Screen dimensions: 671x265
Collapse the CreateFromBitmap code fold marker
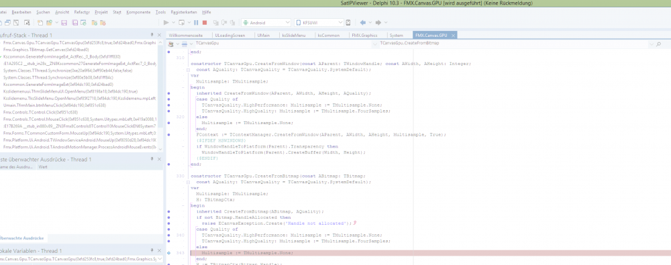click(x=188, y=182)
